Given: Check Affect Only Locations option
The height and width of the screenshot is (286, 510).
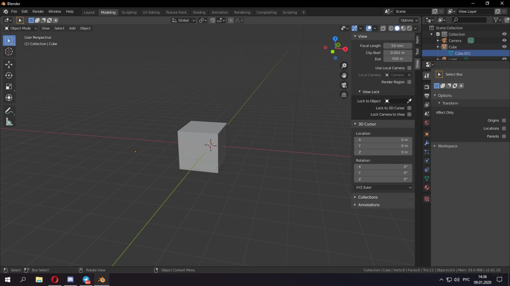Looking at the screenshot, I should (x=504, y=128).
